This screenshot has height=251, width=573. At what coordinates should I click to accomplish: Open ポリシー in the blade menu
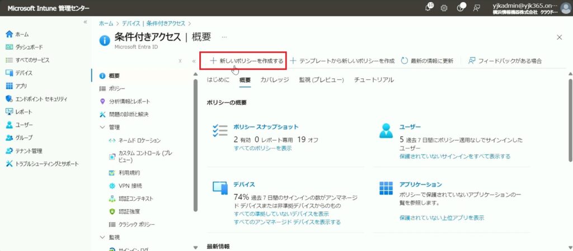coord(112,89)
